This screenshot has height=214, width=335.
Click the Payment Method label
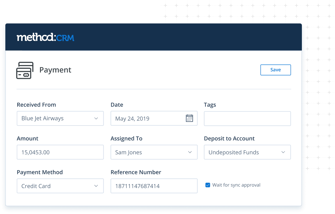click(x=40, y=172)
